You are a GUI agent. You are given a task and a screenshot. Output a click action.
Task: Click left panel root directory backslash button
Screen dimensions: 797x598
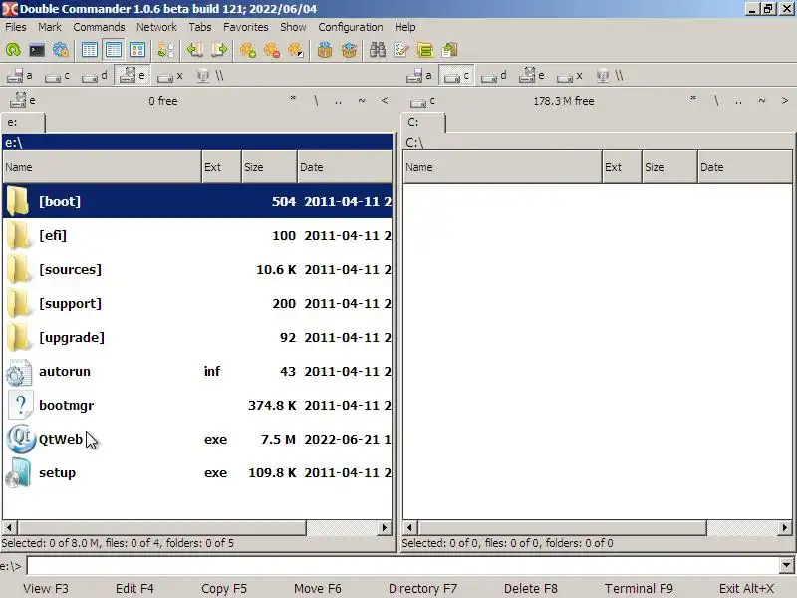pos(316,101)
